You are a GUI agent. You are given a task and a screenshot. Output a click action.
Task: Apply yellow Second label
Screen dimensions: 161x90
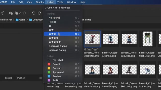click(63, 68)
